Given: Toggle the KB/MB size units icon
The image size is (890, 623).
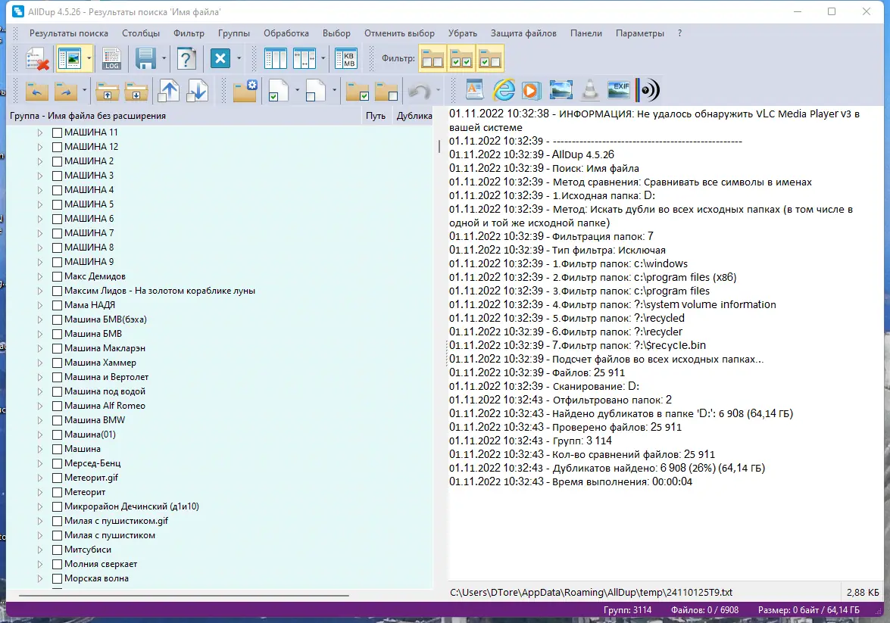Looking at the screenshot, I should coord(346,58).
